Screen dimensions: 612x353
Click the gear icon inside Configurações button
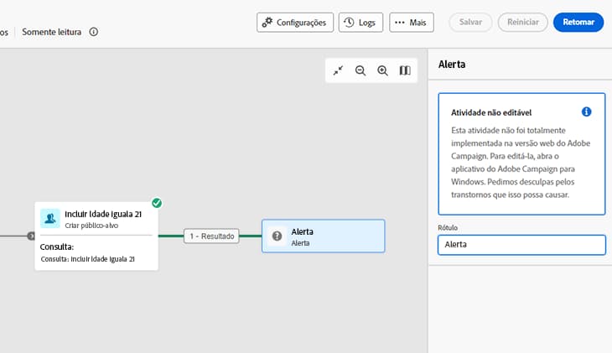coord(267,23)
